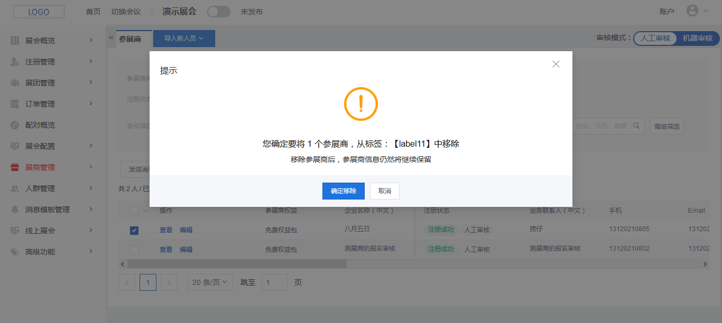The height and width of the screenshot is (323, 722).
Task: Expand 展会概览 menu chevron
Action: tap(91, 40)
